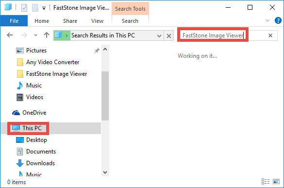Click the New folder quick access icon
The height and width of the screenshot is (188, 284).
(x=35, y=8)
